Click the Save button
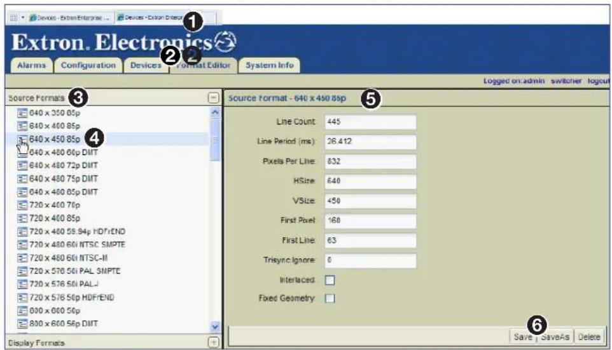This screenshot has height=350, width=612. click(523, 337)
